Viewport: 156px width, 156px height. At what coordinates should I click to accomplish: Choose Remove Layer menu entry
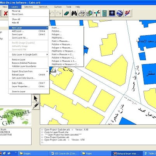click(29, 60)
